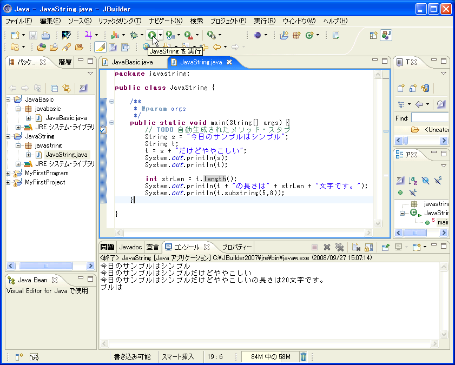Click the Scroll Lock icon in the console toolbar

point(368,247)
